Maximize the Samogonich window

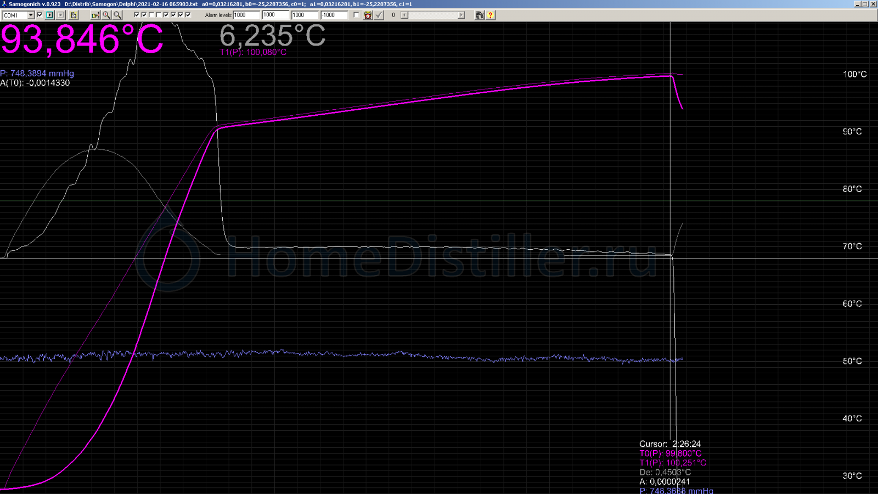(x=865, y=4)
